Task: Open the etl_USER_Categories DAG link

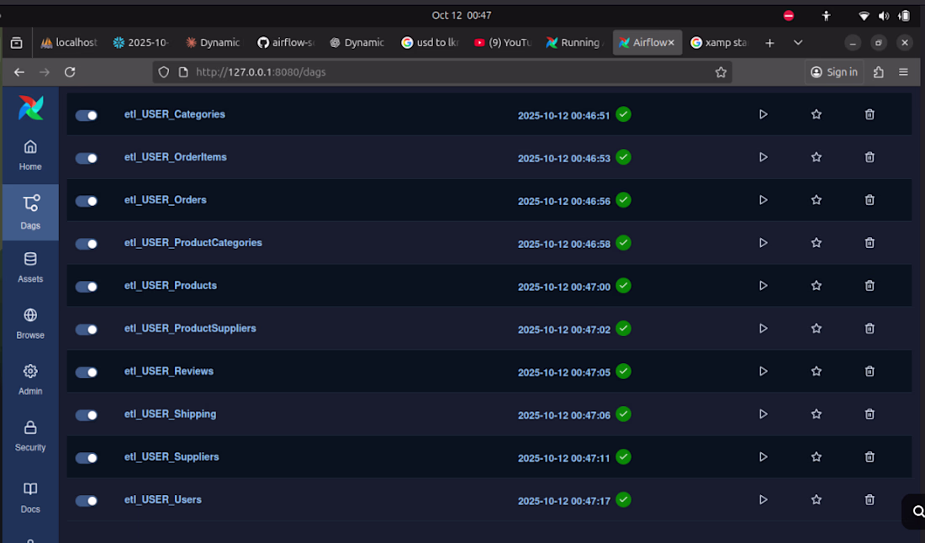Action: pos(175,114)
